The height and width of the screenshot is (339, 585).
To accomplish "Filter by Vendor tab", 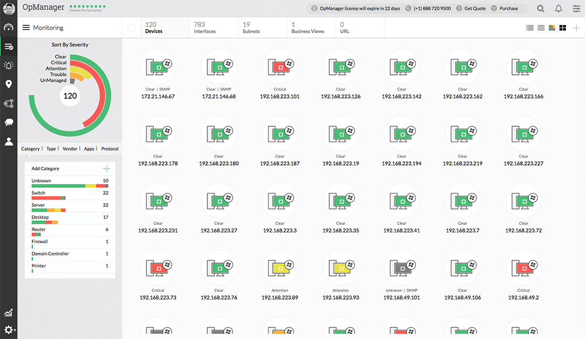I will (x=70, y=149).
